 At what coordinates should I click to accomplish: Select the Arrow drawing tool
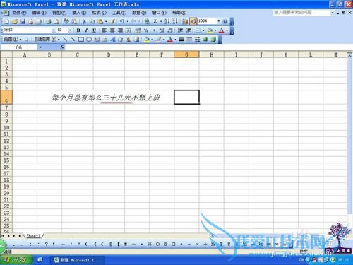73,40
